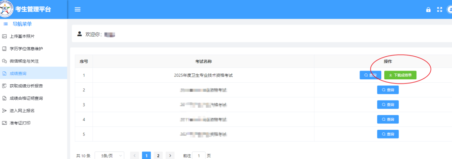Click 查询 button for row 5
452x159 pixels.
point(388,134)
